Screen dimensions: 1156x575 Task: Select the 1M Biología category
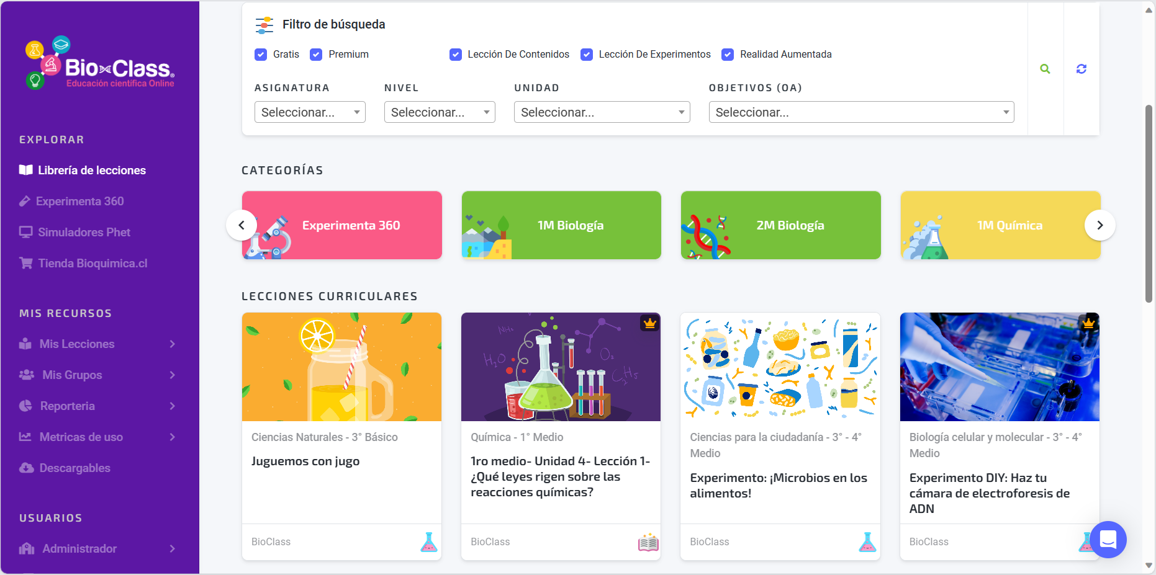coord(561,225)
